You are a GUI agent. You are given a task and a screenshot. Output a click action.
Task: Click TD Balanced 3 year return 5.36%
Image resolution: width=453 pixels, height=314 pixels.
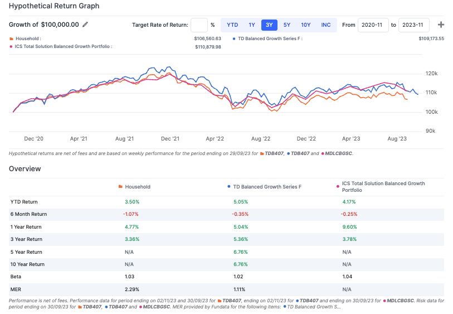[x=241, y=239]
